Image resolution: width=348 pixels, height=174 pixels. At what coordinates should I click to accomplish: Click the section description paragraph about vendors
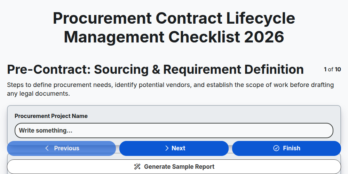coord(170,89)
